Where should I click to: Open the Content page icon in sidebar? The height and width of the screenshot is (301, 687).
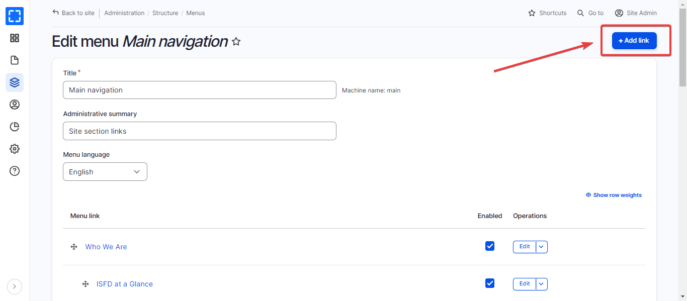tap(15, 60)
